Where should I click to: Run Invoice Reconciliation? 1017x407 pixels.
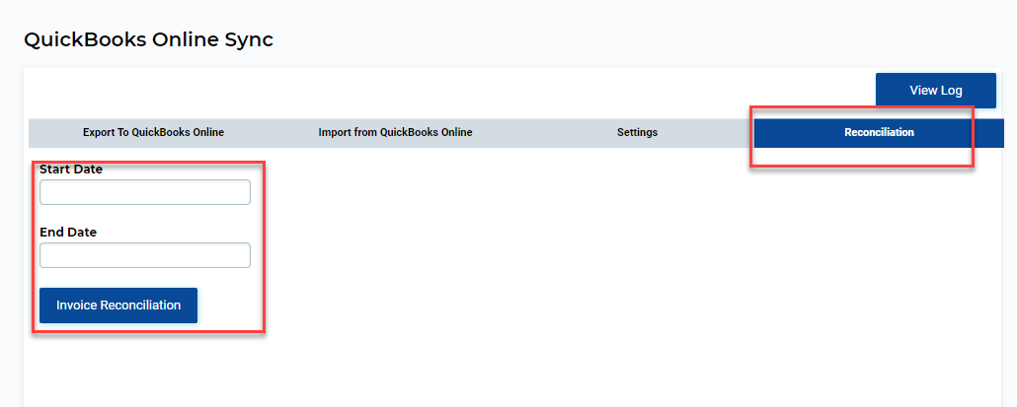tap(118, 305)
